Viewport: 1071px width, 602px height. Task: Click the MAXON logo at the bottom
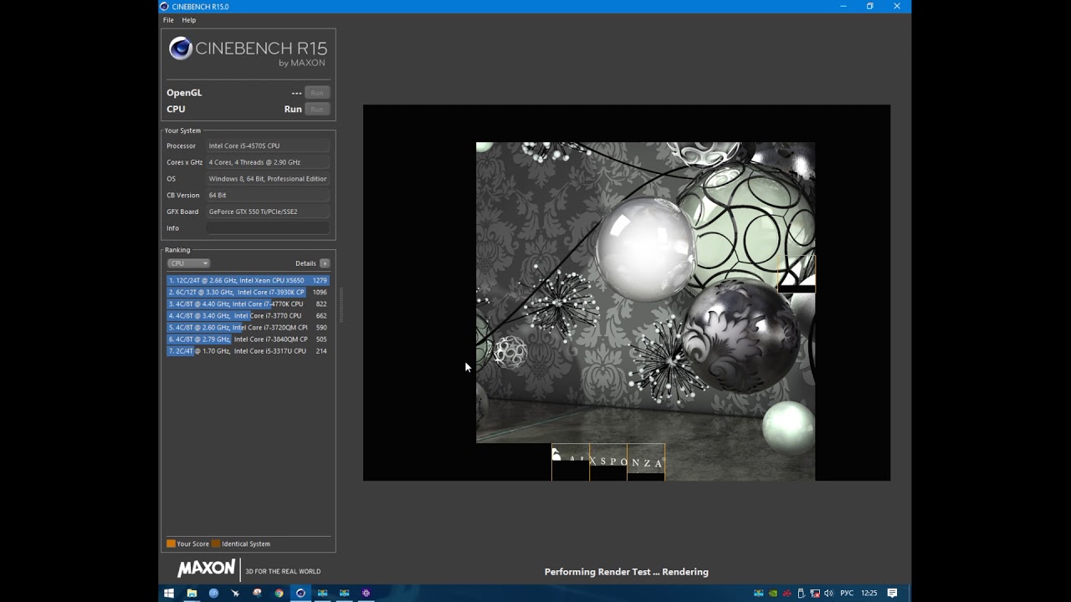pos(206,569)
